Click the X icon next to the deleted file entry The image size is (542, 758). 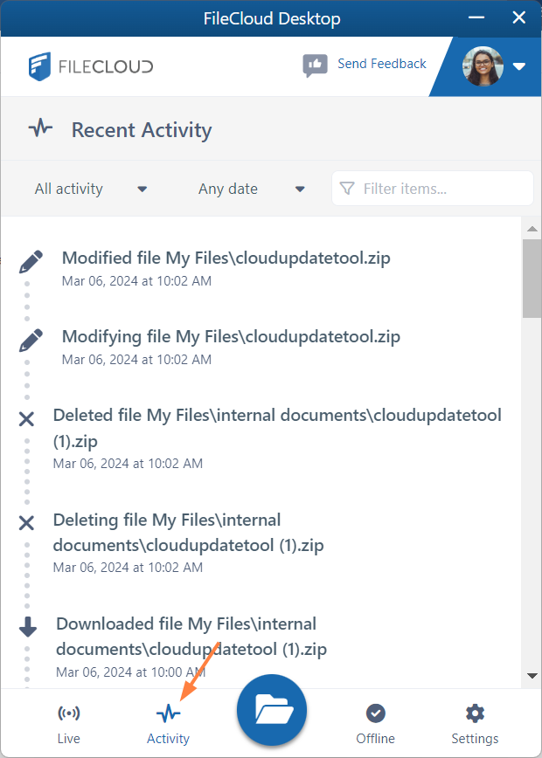point(26,418)
